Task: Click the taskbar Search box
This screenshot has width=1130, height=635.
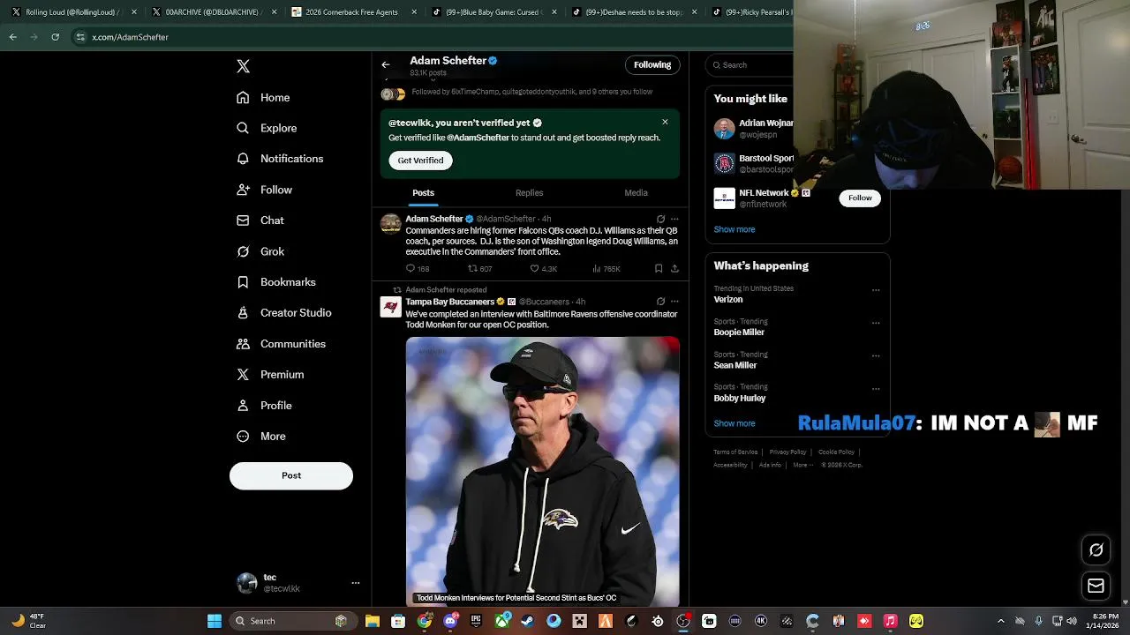Action: click(x=291, y=621)
